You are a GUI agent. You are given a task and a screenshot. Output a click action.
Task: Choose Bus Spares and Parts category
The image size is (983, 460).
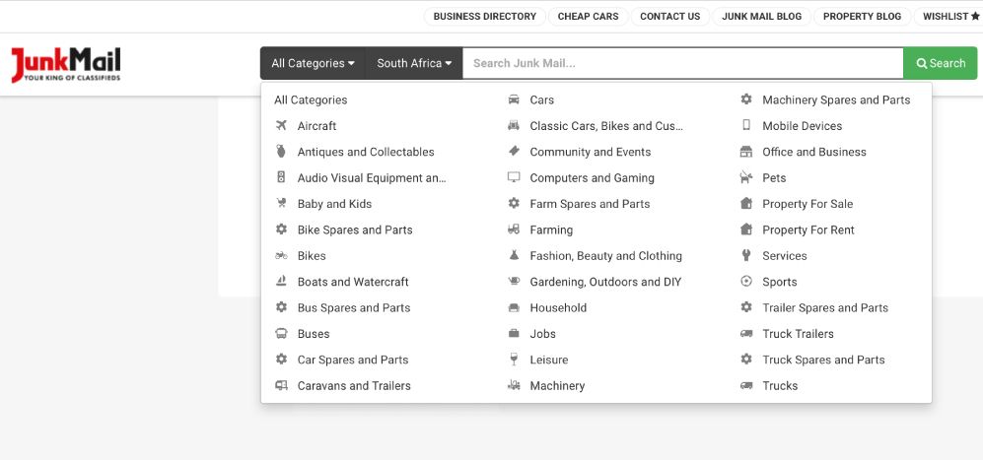(x=354, y=307)
